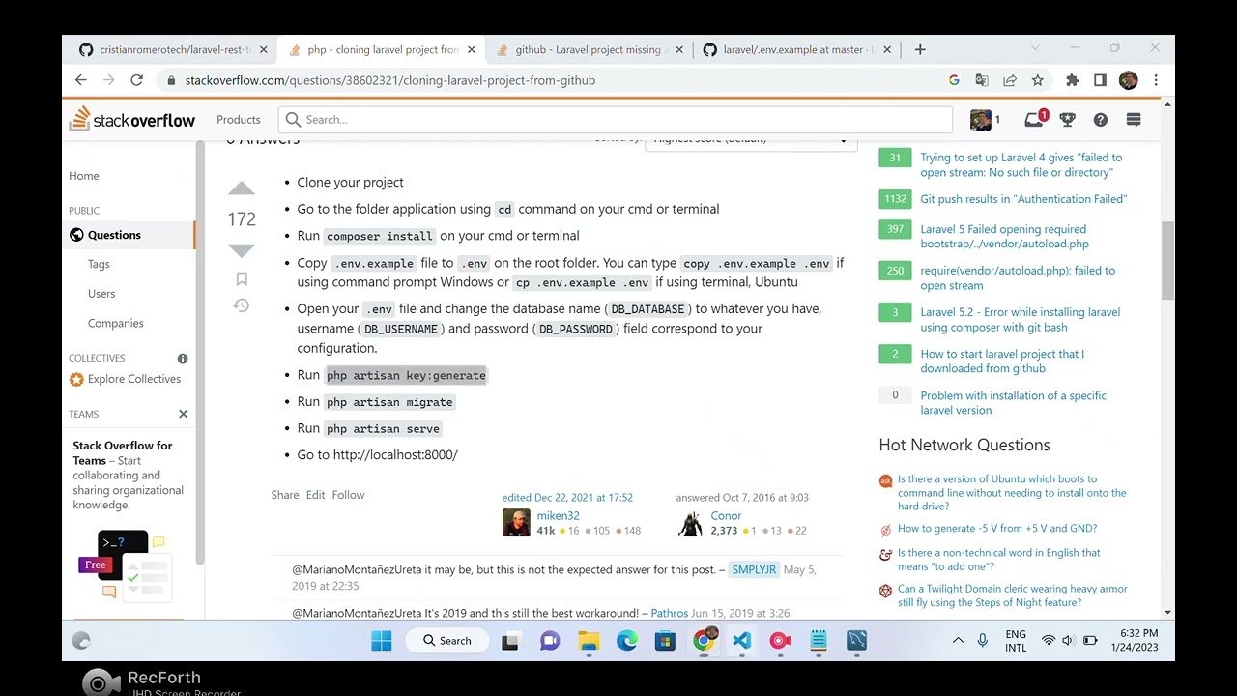
Task: Open SMPLYJR commenter profile link
Action: (x=754, y=569)
